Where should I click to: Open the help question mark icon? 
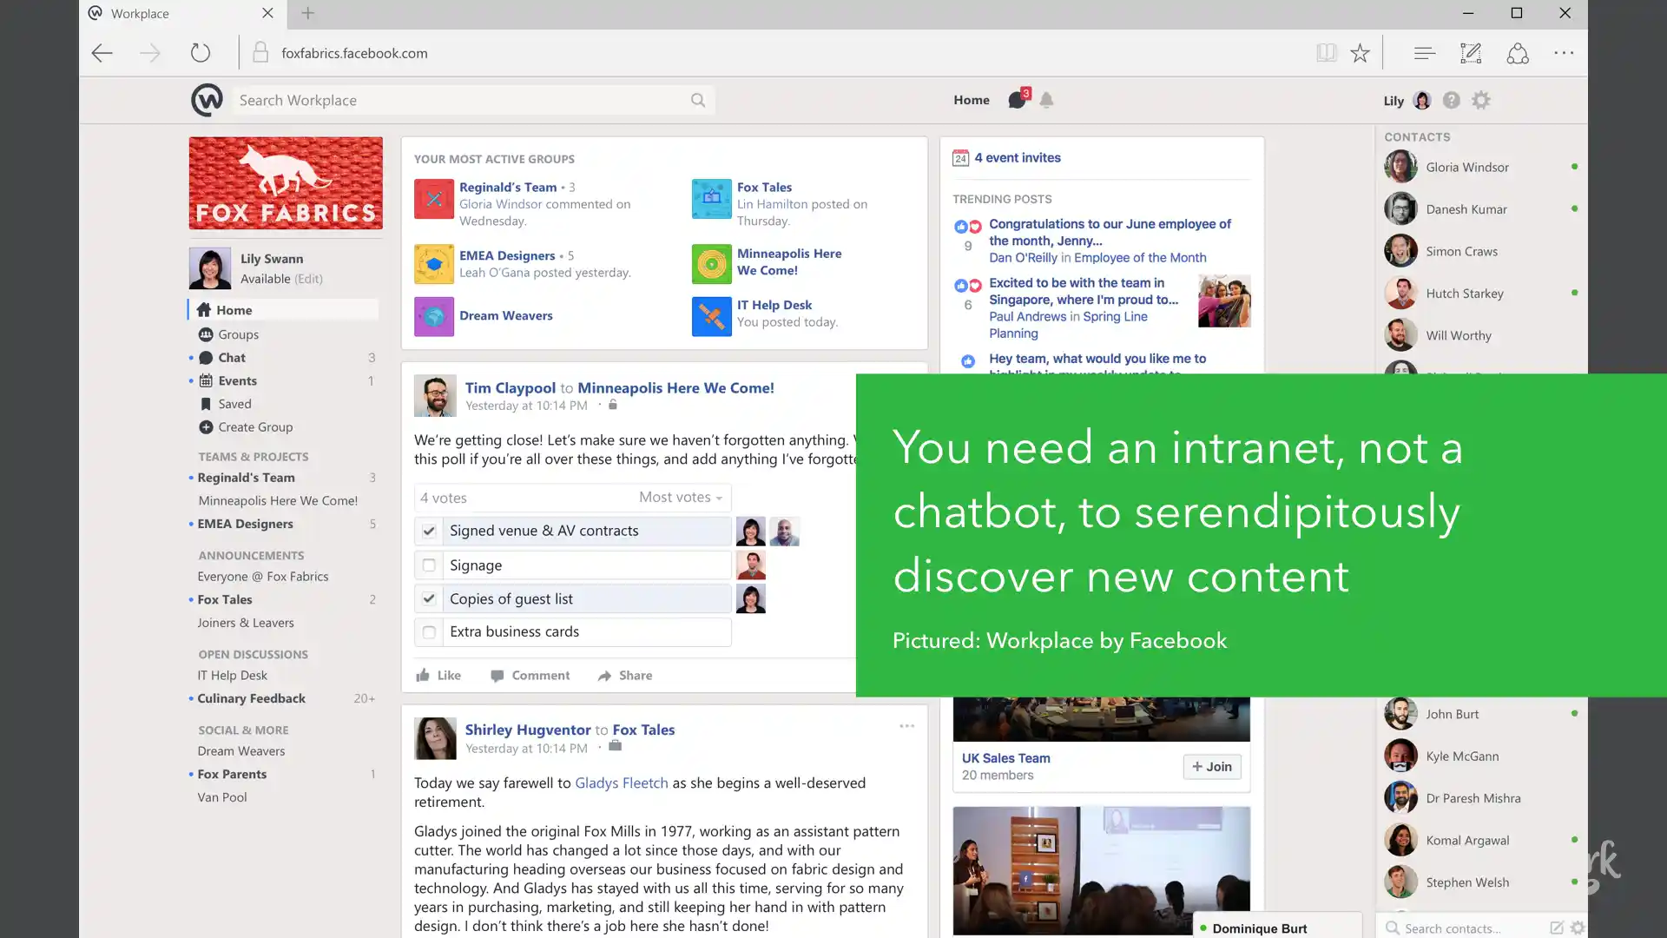point(1451,100)
